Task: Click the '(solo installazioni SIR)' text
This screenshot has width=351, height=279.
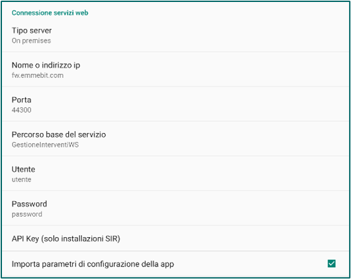Action: [x=81, y=239]
